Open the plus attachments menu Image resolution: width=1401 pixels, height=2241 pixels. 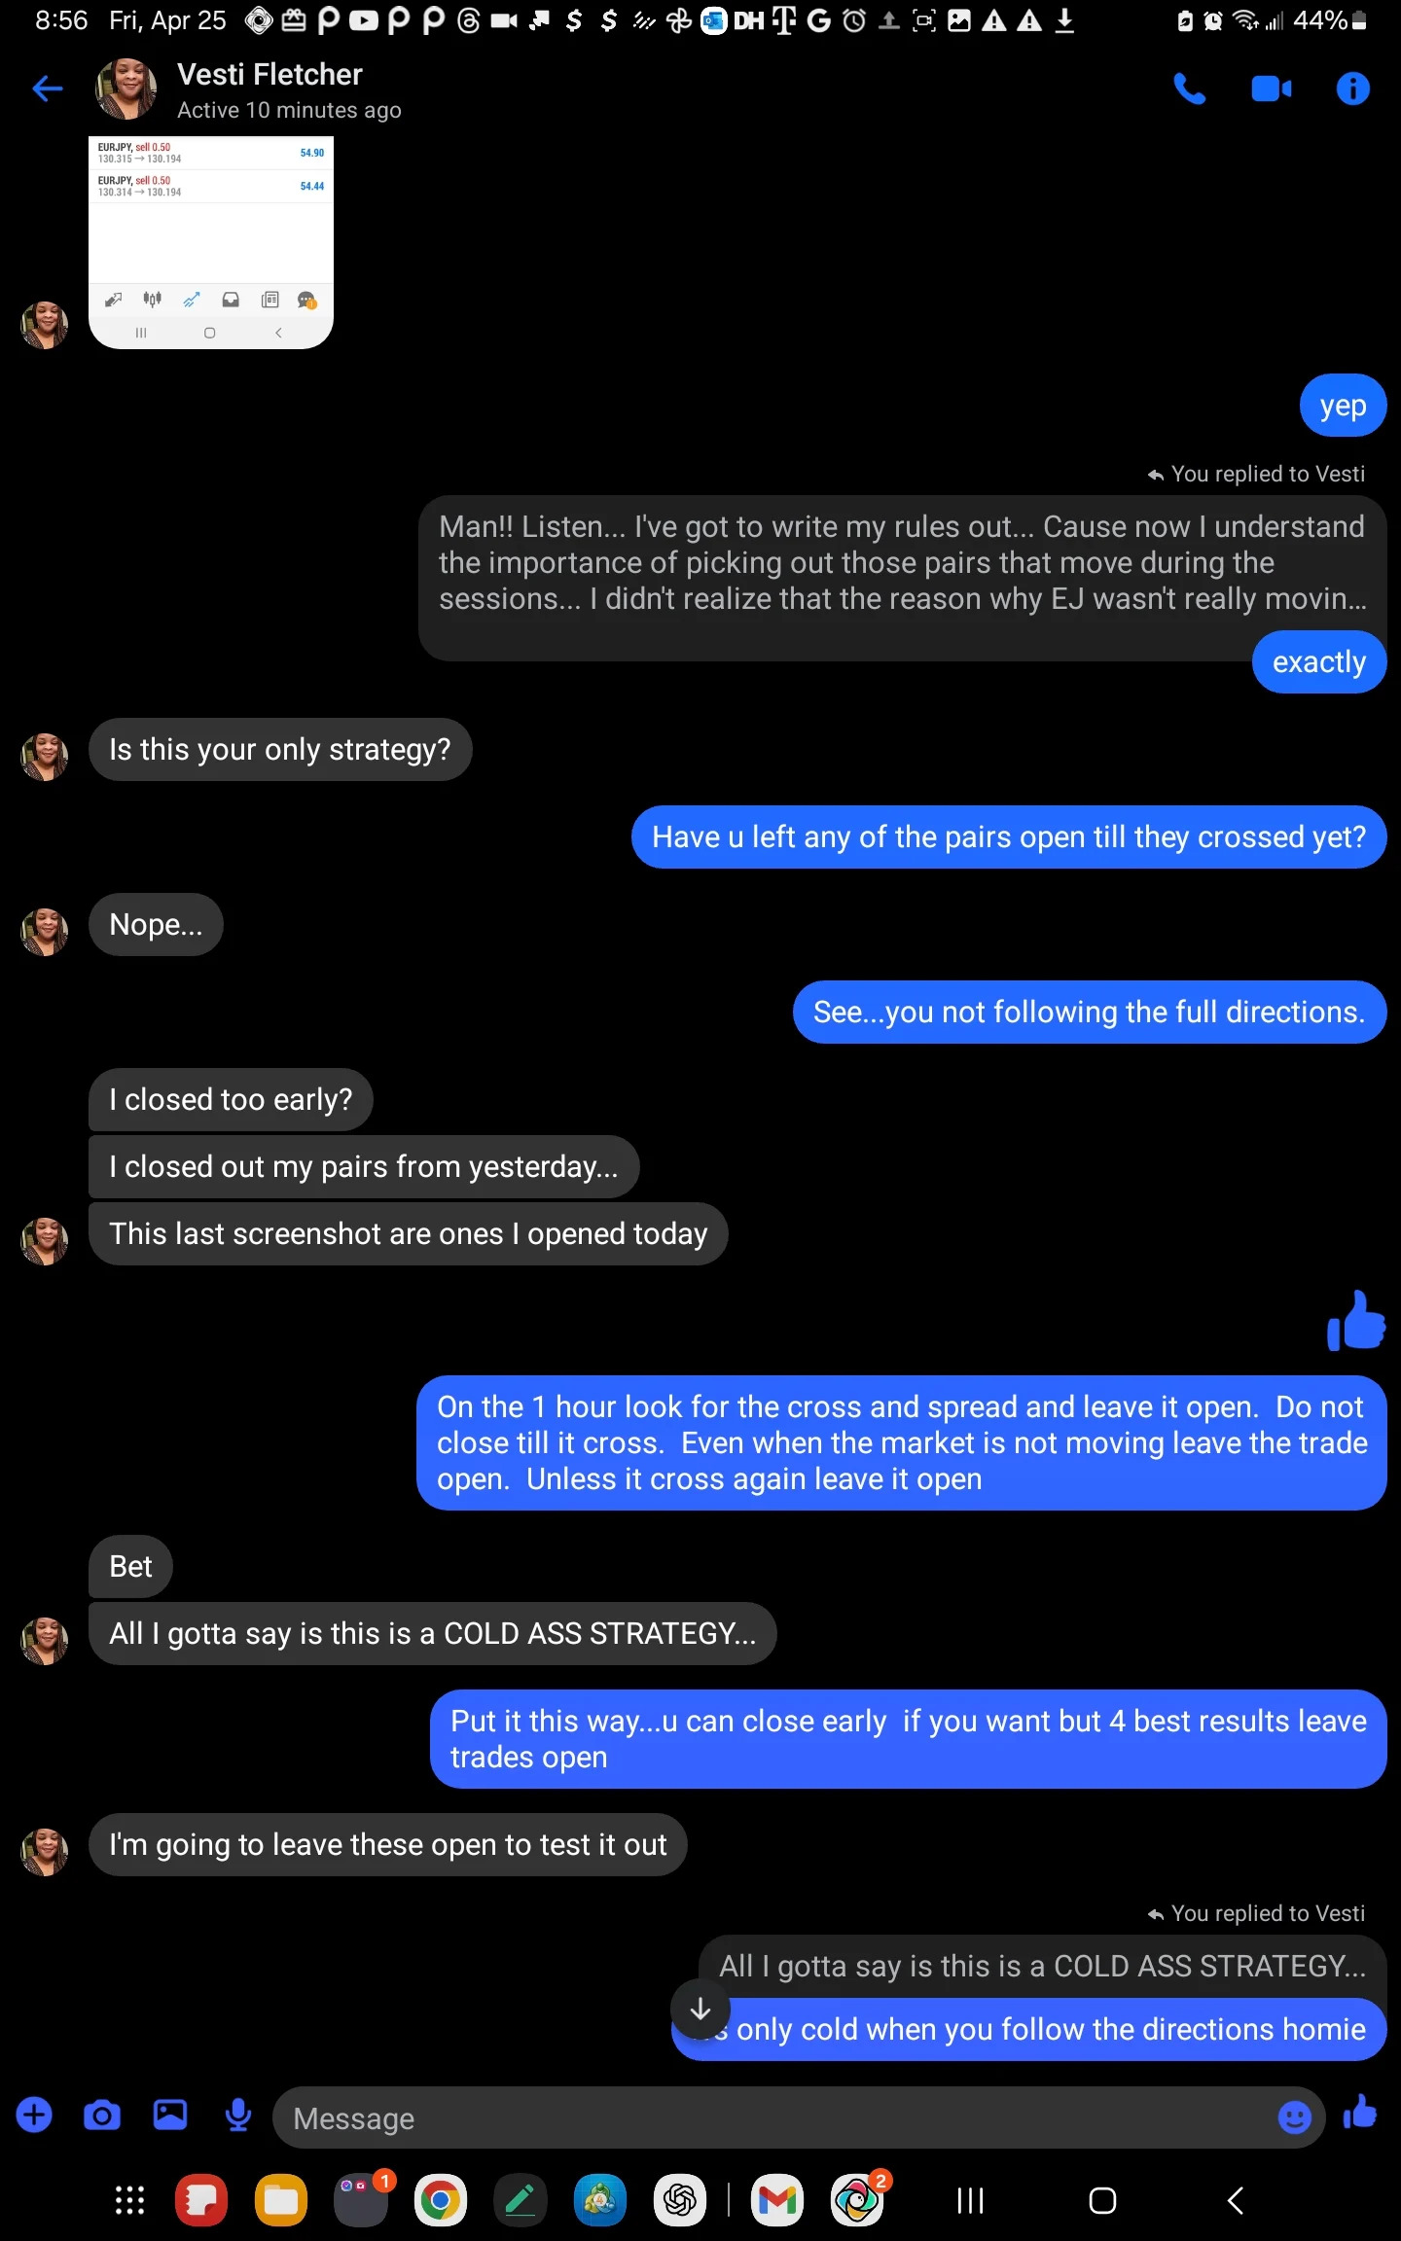pyautogui.click(x=35, y=2116)
